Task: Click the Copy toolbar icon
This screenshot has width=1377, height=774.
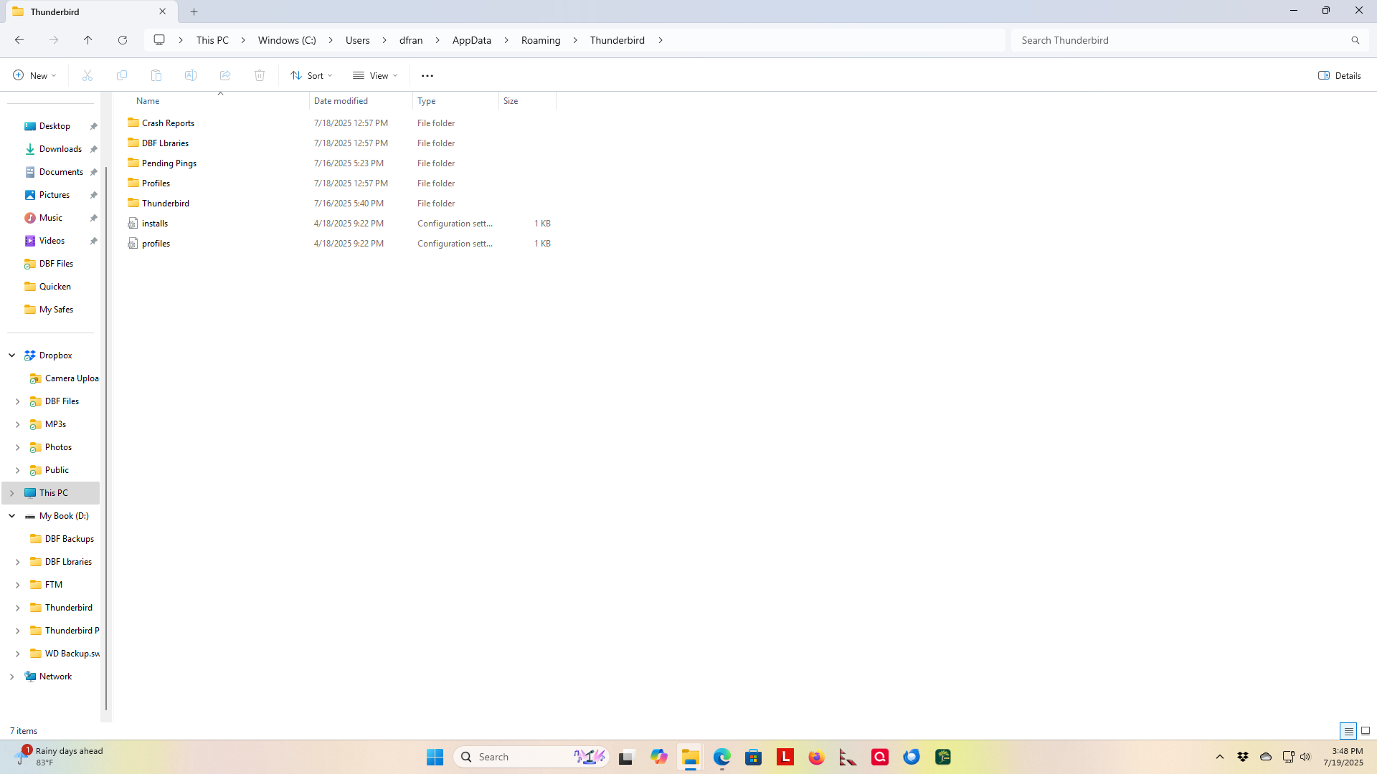Action: pyautogui.click(x=122, y=75)
